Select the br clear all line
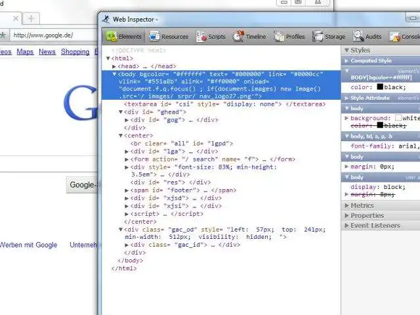 click(182, 144)
